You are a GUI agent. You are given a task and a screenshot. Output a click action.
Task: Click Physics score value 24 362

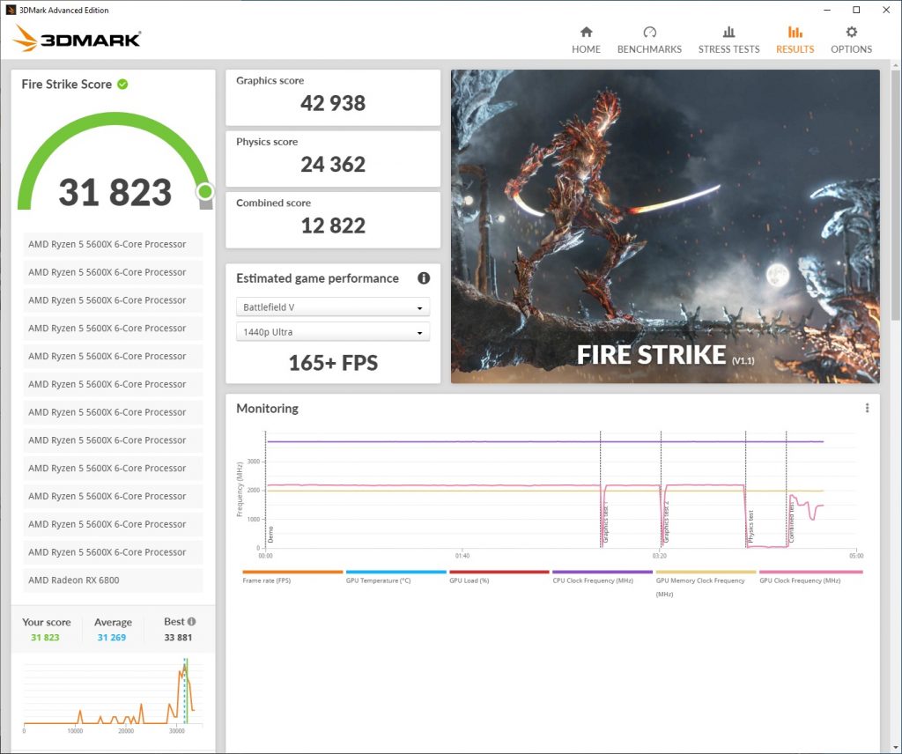point(332,165)
